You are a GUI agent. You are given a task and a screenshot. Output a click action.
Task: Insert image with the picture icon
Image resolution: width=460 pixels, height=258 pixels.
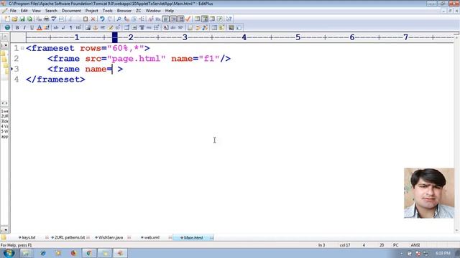click(88, 27)
